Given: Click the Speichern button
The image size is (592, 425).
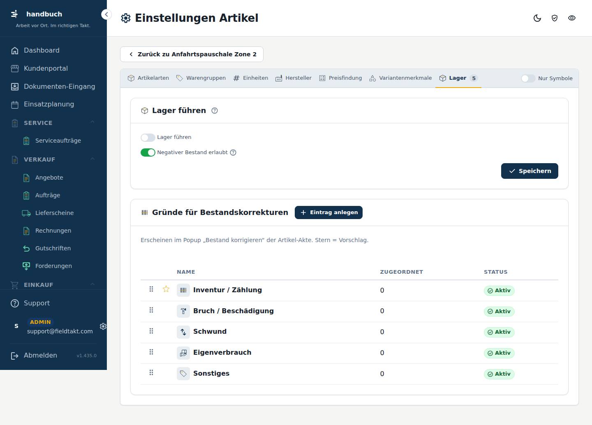Looking at the screenshot, I should 530,171.
